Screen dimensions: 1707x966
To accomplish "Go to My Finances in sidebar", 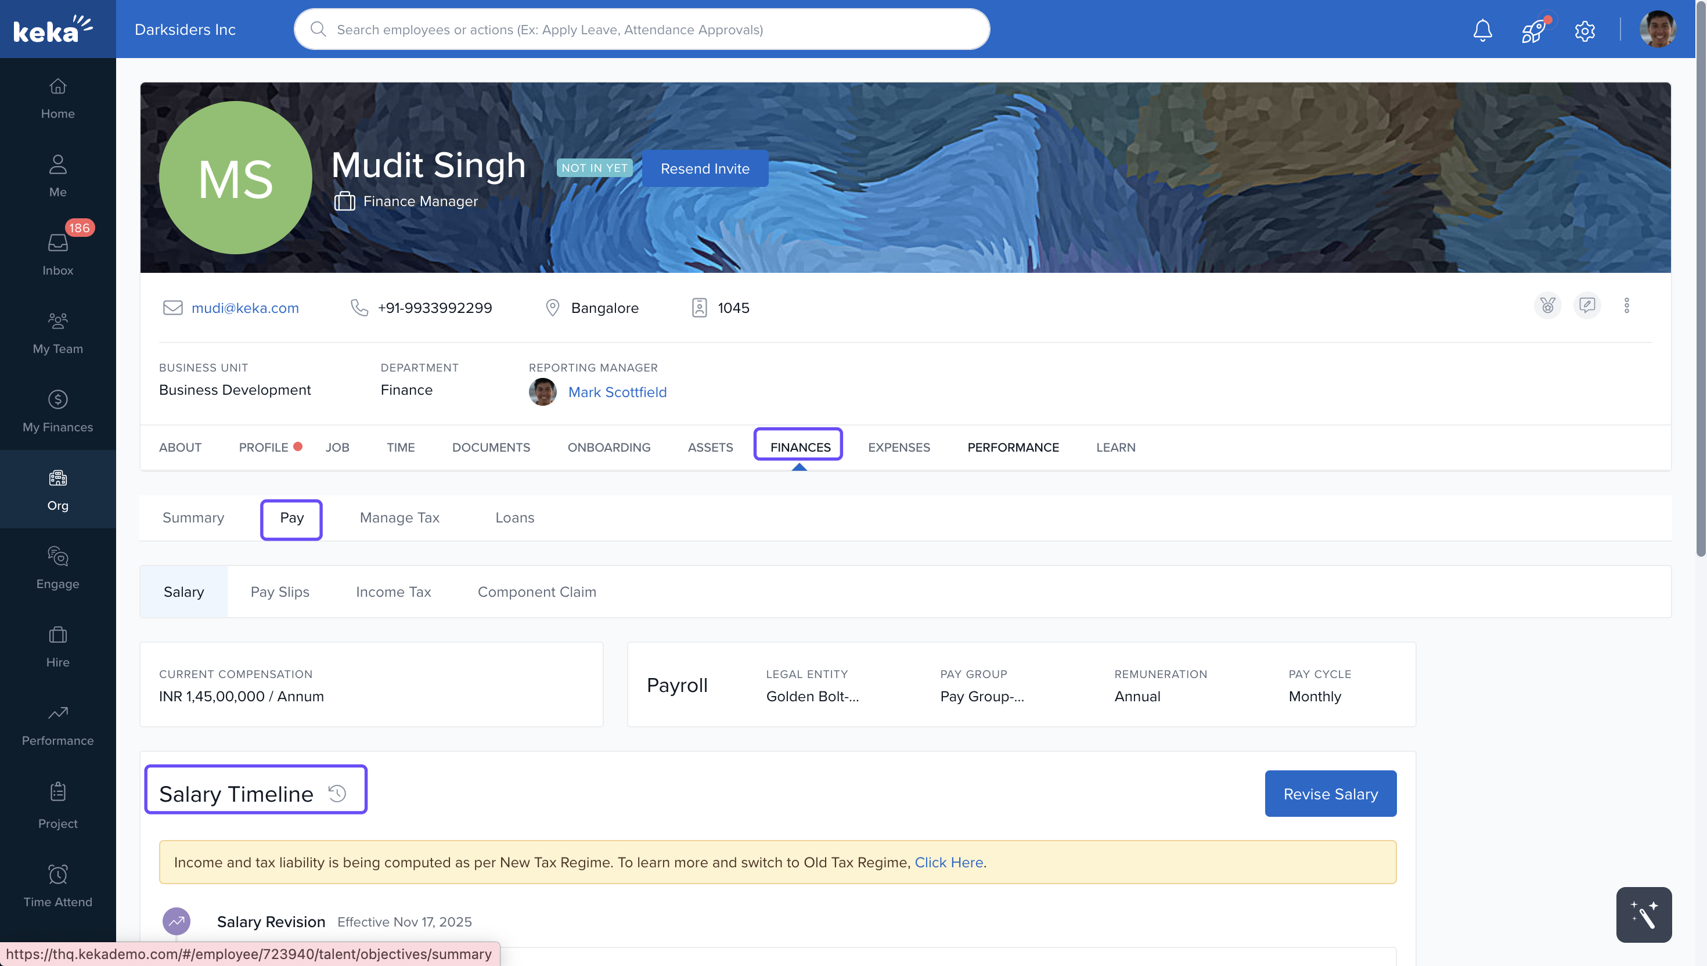I will coord(57,410).
